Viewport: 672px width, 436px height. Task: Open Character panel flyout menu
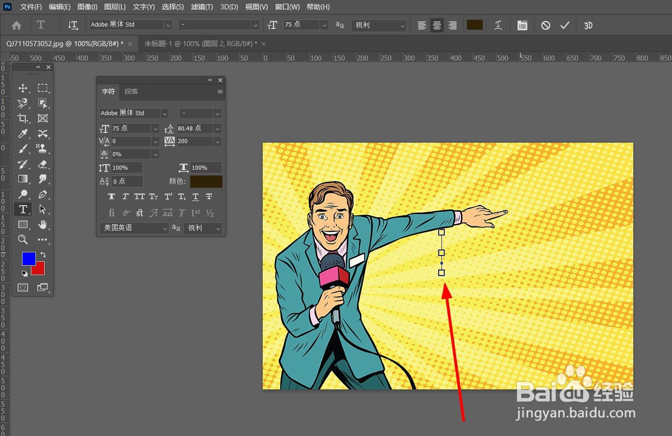[x=220, y=92]
